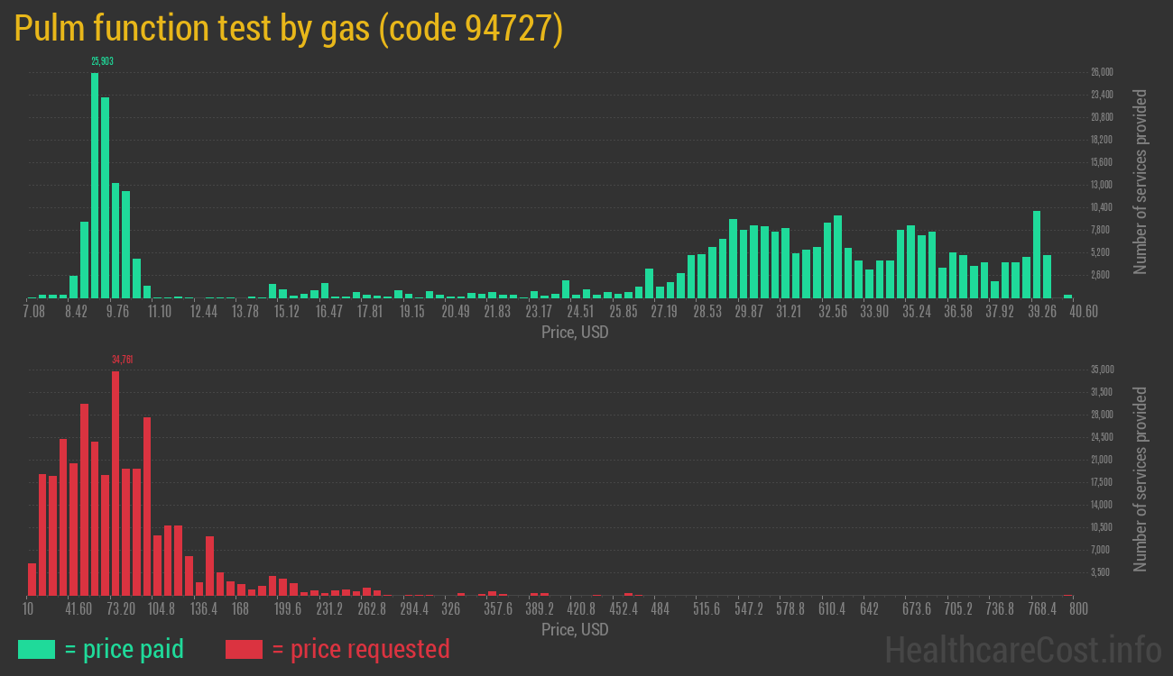This screenshot has height=676, width=1173.
Task: Click the '10' tick label on the red chart
Action: click(x=28, y=608)
